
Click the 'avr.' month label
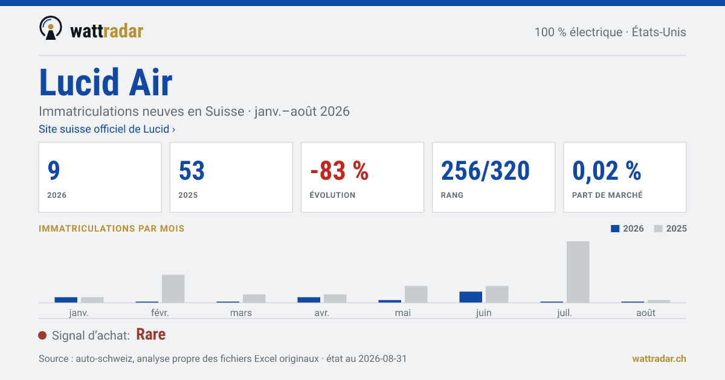[322, 312]
